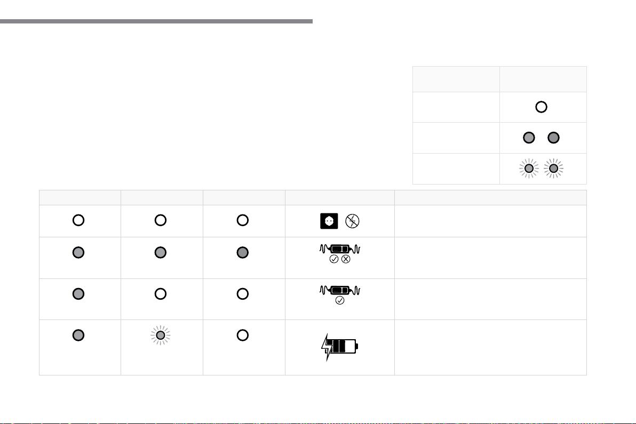
Task: Toggle middle gray circle in check-and-cross battery row
Action: tap(161, 253)
